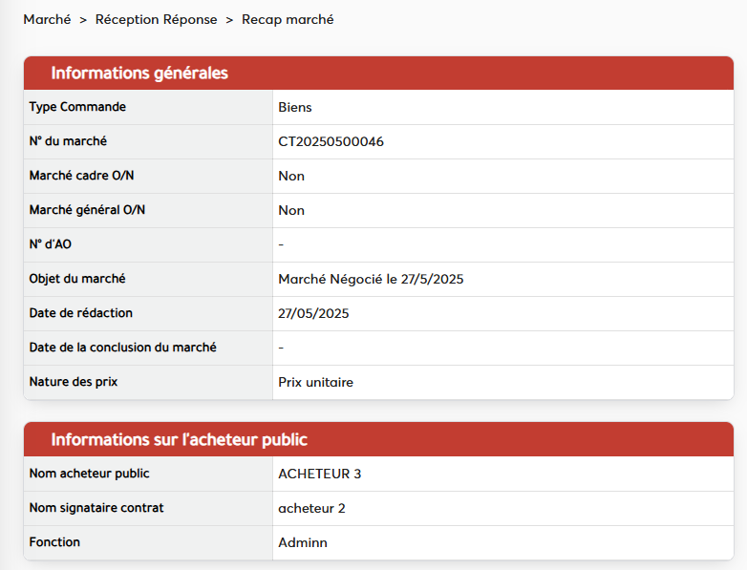Click the Marché général O/N value Non
This screenshot has width=747, height=570.
[x=291, y=211]
